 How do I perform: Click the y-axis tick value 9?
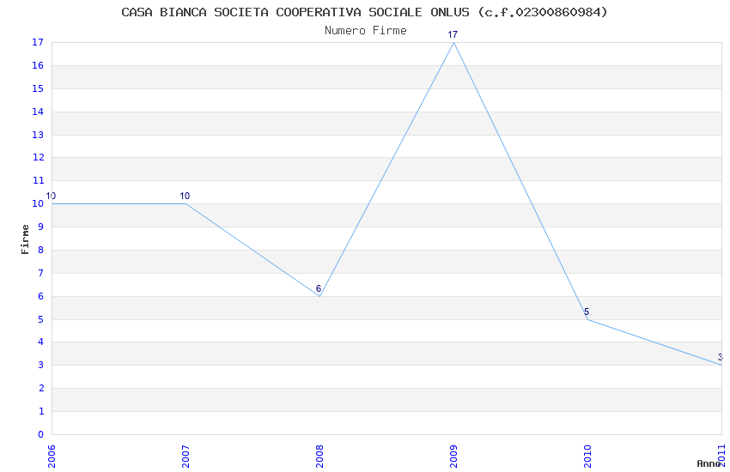coord(41,227)
